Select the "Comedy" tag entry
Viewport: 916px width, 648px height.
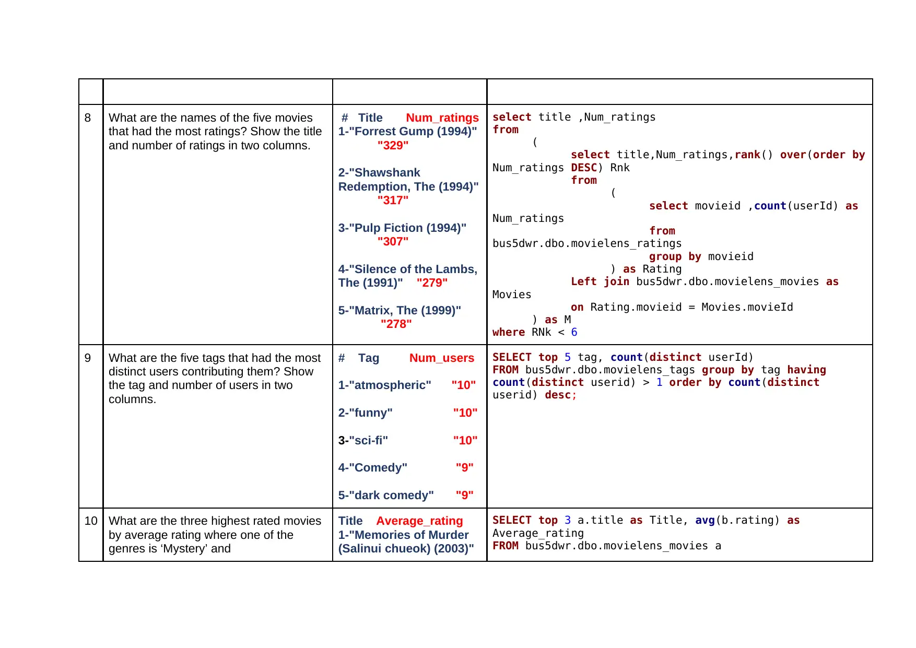coord(372,468)
